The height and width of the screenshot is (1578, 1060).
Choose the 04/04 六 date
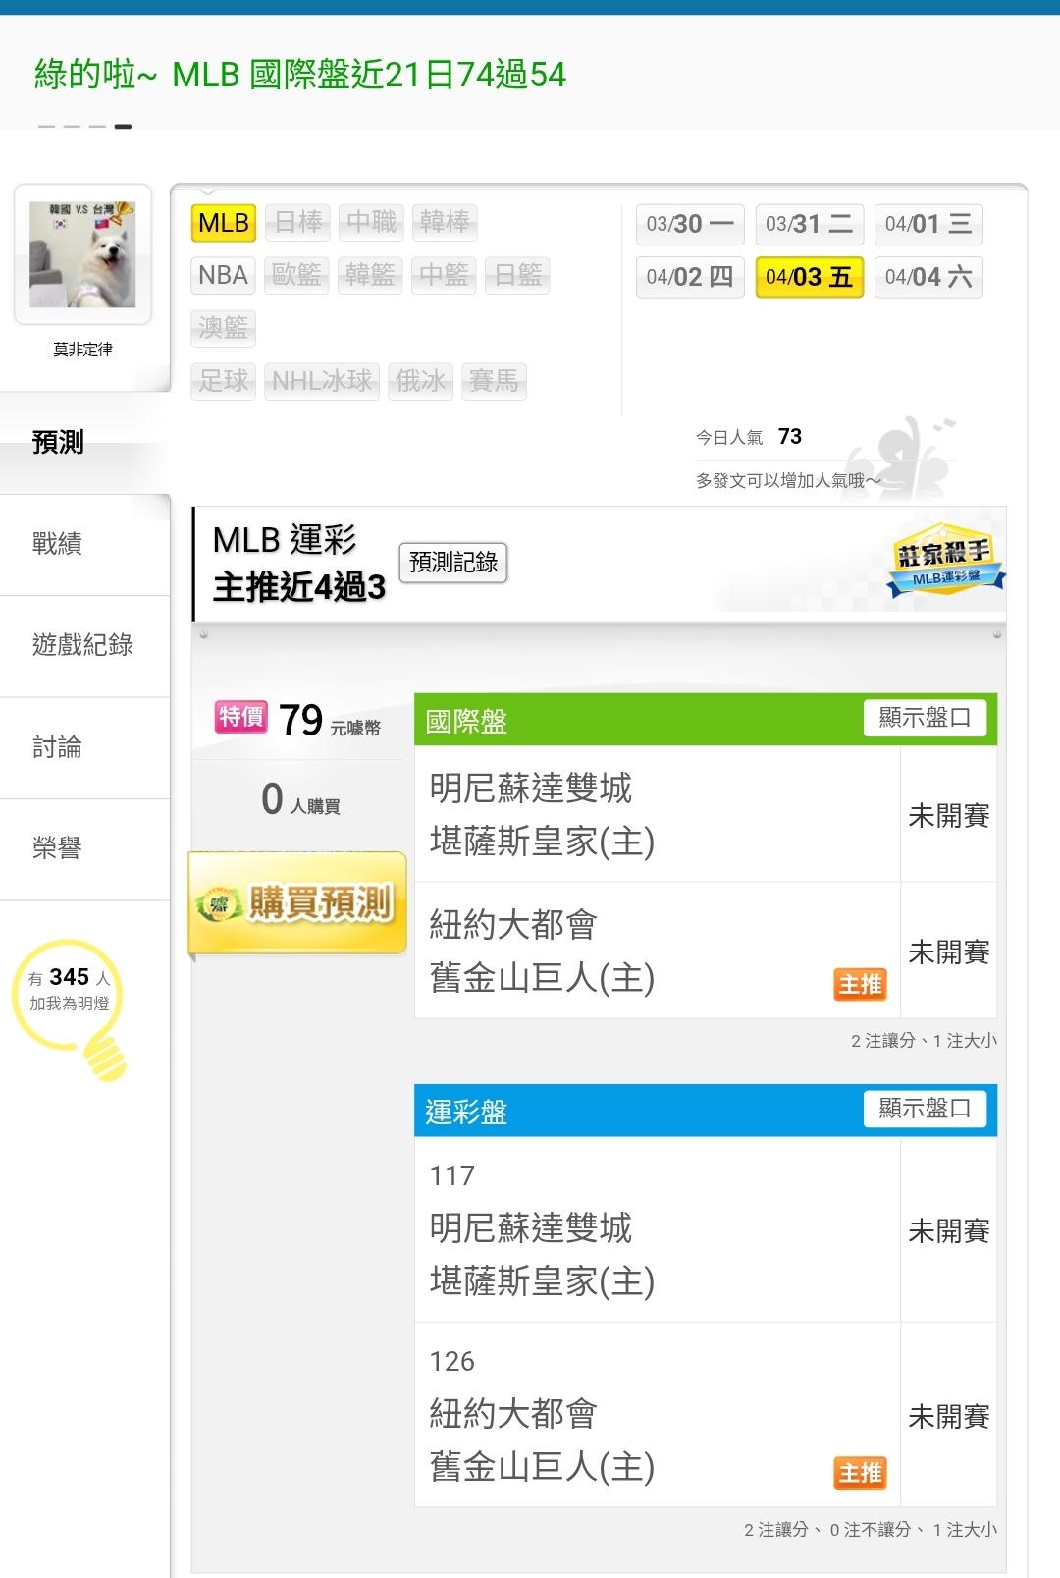click(927, 277)
